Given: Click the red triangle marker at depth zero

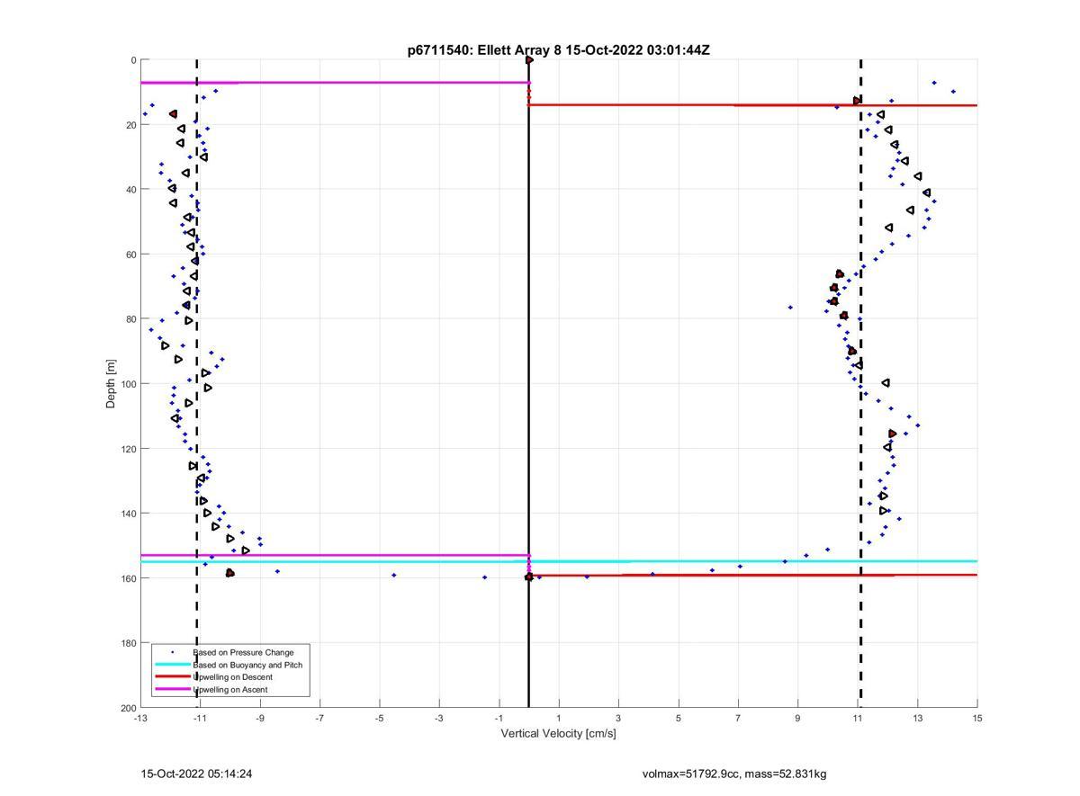Looking at the screenshot, I should pos(529,60).
